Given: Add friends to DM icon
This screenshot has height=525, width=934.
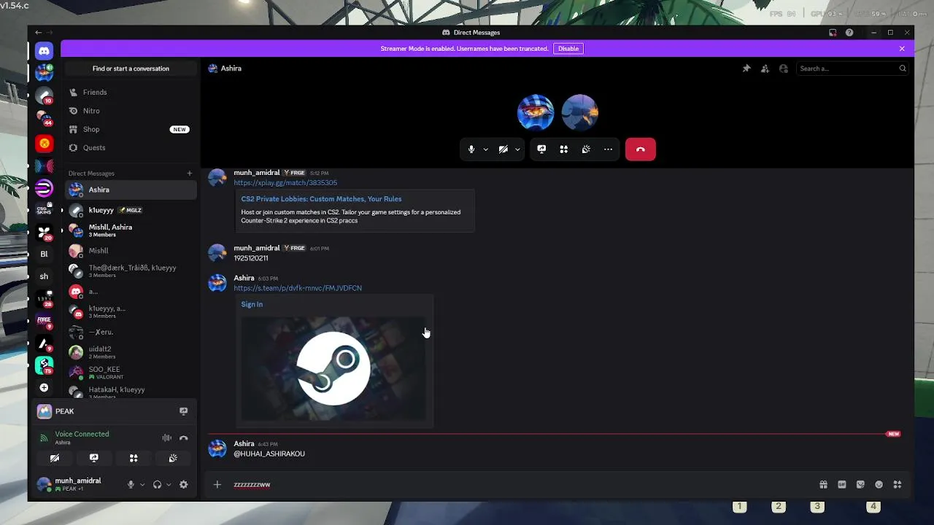Looking at the screenshot, I should point(765,69).
